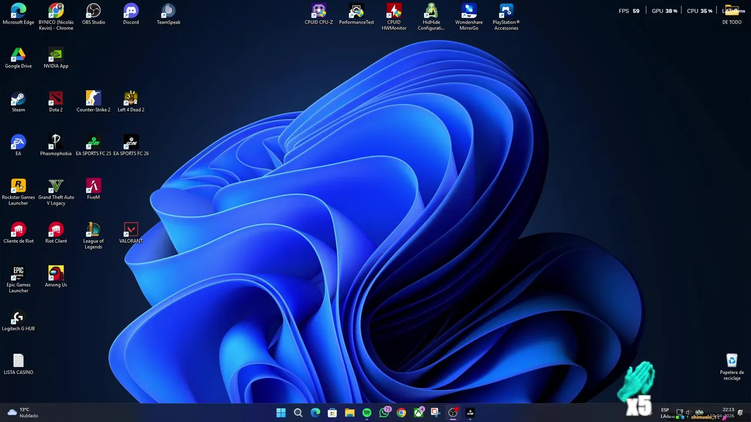The height and width of the screenshot is (422, 751).
Task: Open Chrome from the taskbar
Action: (x=401, y=413)
